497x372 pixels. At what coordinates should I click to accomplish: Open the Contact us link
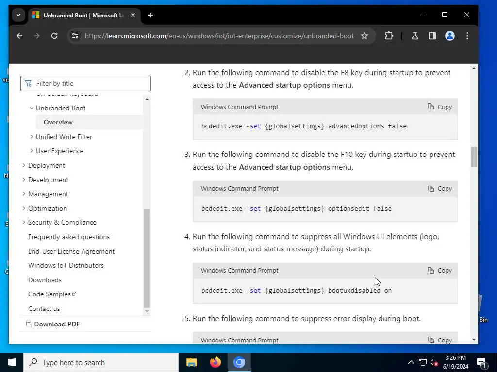(44, 309)
